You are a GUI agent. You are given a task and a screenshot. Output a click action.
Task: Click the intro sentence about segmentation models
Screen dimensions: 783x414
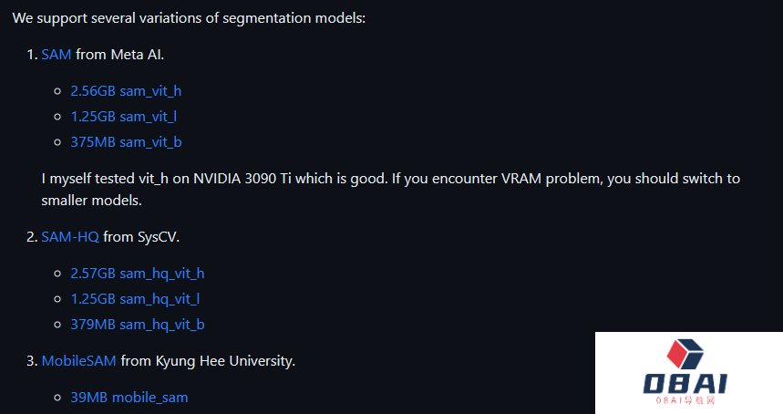click(x=189, y=18)
